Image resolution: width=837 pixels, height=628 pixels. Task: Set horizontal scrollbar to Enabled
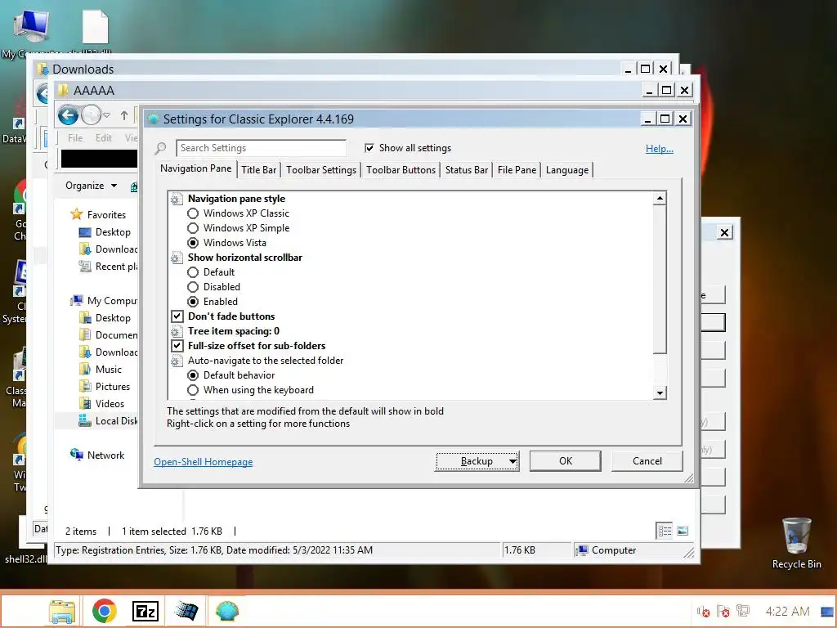[x=193, y=302]
